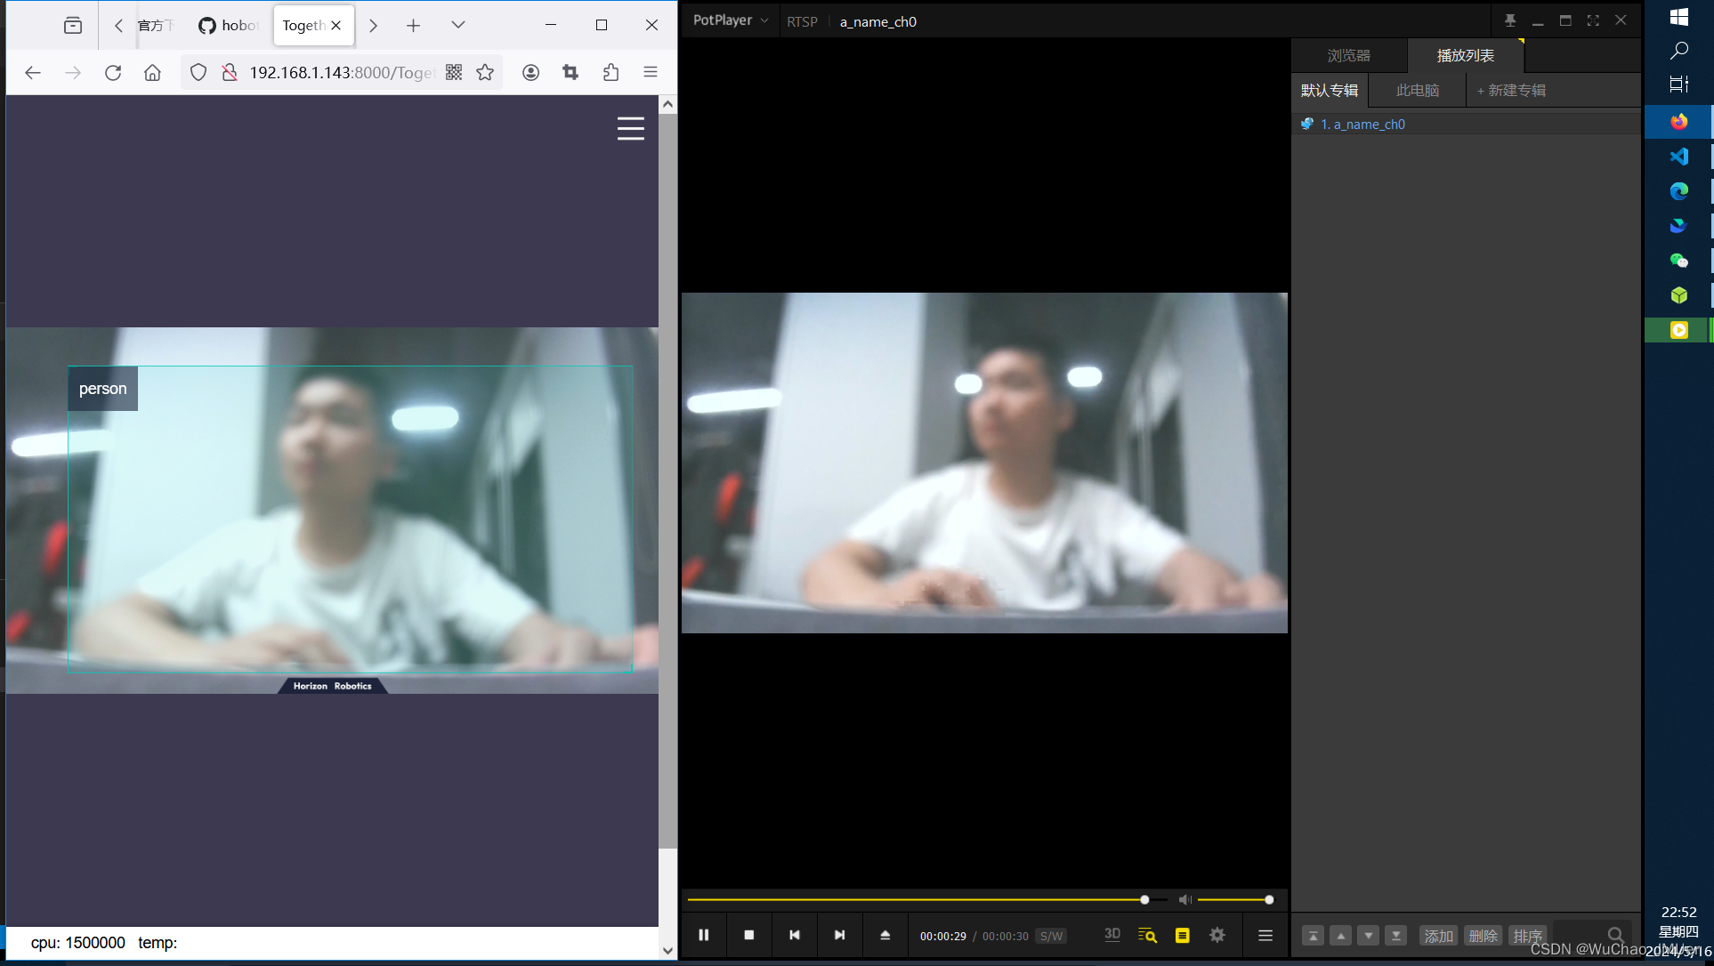Pause video playback in PotPlayer
The width and height of the screenshot is (1714, 966).
[703, 935]
